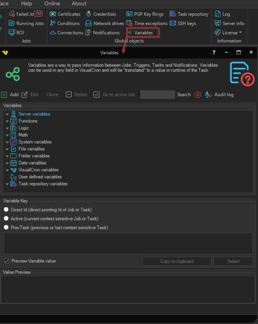Open the Time exceptions icon

[129, 23]
